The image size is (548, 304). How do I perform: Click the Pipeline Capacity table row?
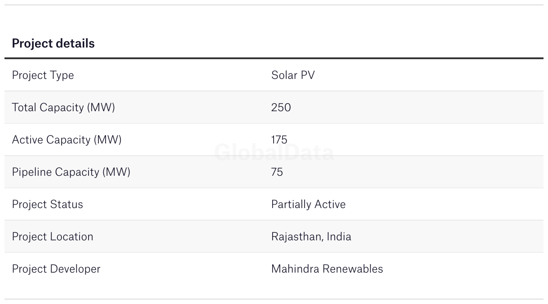(274, 172)
